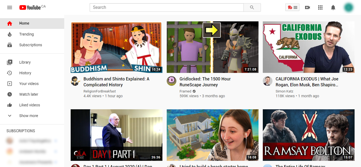Click the Watch later clock icon
This screenshot has width=361, height=167.
[x=10, y=94]
